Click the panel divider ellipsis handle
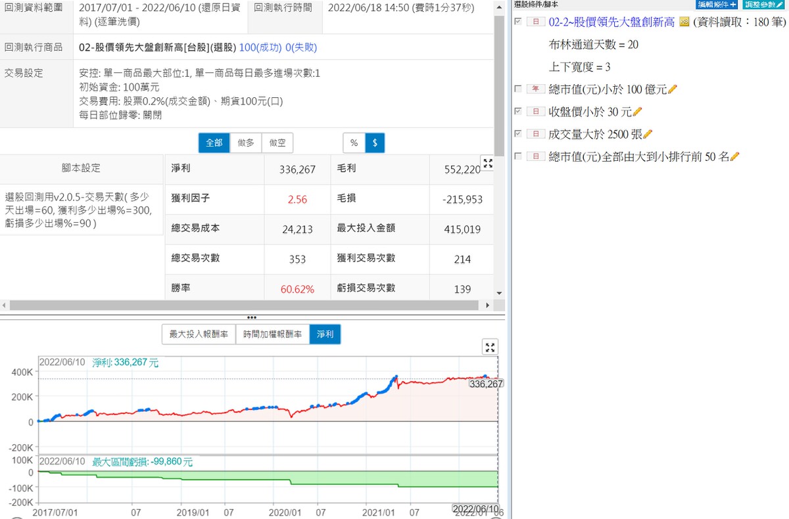The image size is (789, 519). pos(252,317)
